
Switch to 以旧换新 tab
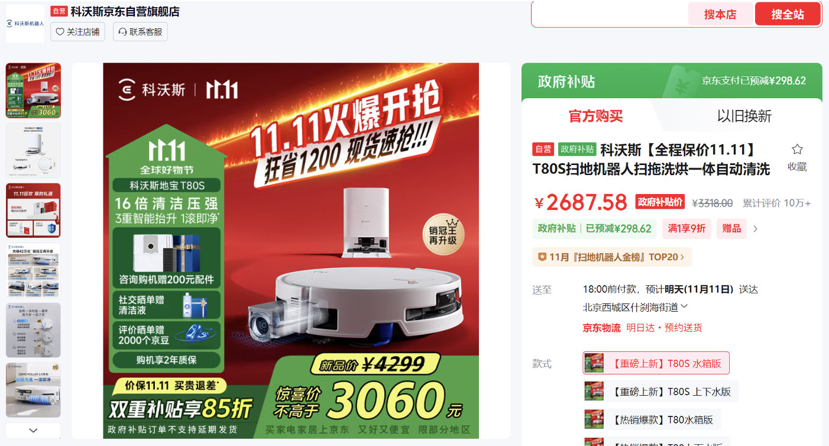744,115
